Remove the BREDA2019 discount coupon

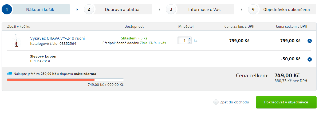[309, 59]
